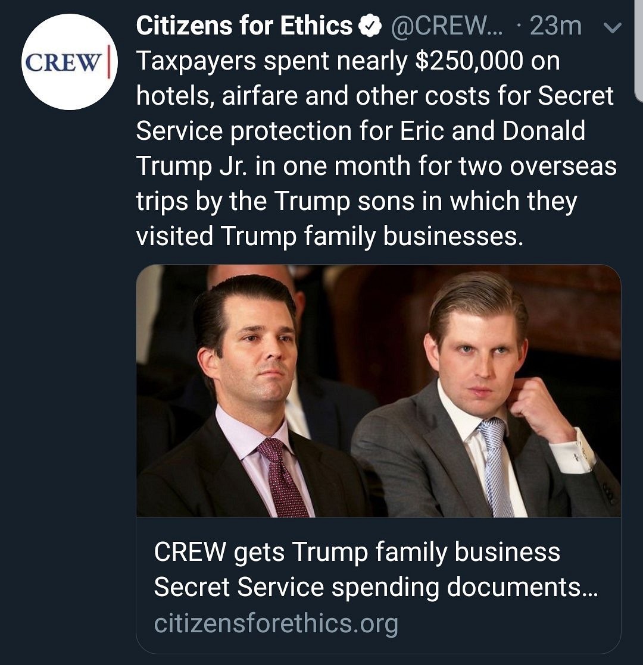This screenshot has height=665, width=643.
Task: Open the Citizens for Ethics profile name
Action: point(244,26)
